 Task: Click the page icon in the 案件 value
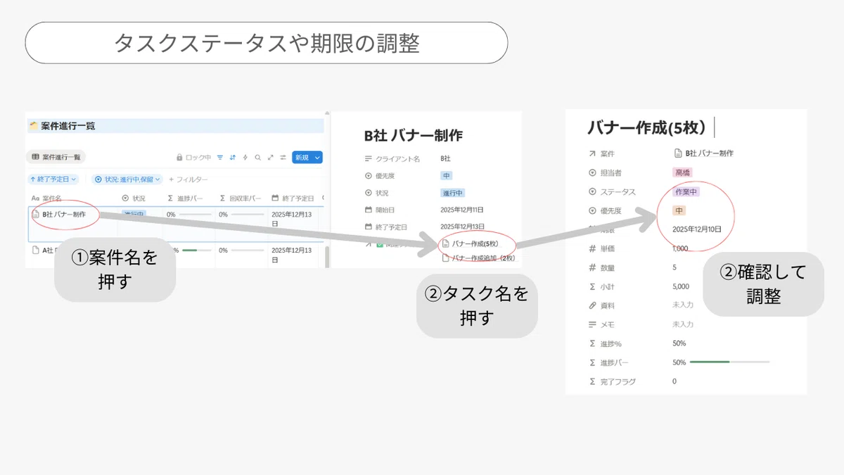click(678, 153)
